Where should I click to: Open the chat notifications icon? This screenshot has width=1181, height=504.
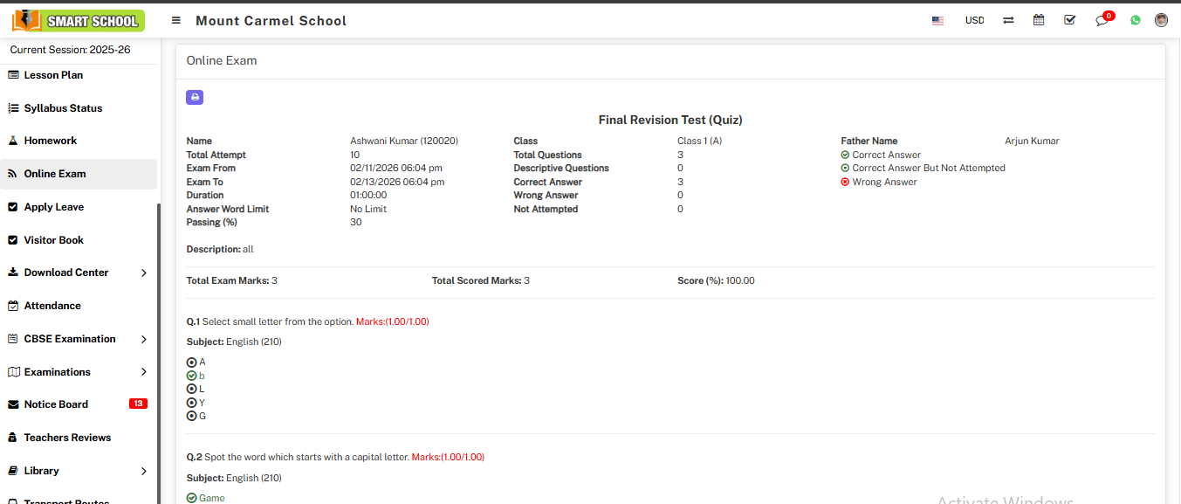coord(1102,21)
